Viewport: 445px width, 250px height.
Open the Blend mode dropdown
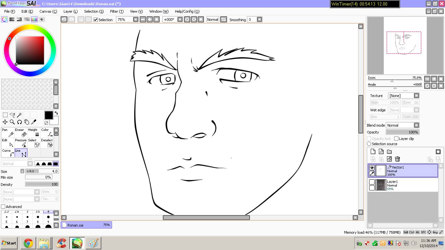416,125
